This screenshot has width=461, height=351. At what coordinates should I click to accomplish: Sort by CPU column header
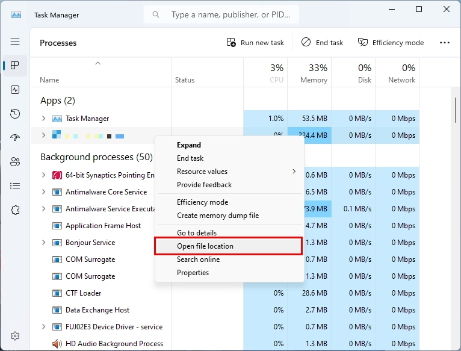(265, 73)
